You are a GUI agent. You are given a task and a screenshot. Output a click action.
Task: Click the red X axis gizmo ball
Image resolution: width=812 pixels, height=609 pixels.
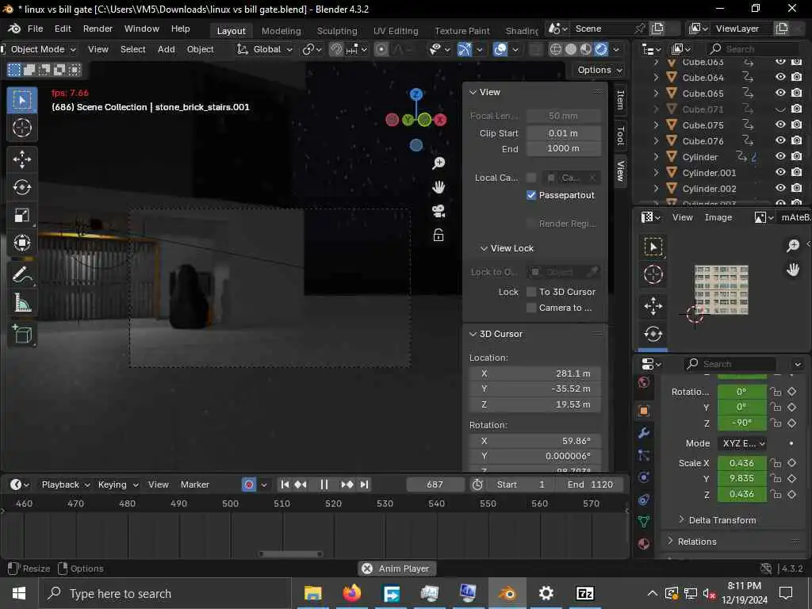tap(440, 120)
